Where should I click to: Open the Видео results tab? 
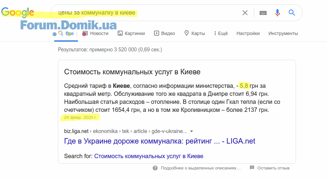[165, 34]
